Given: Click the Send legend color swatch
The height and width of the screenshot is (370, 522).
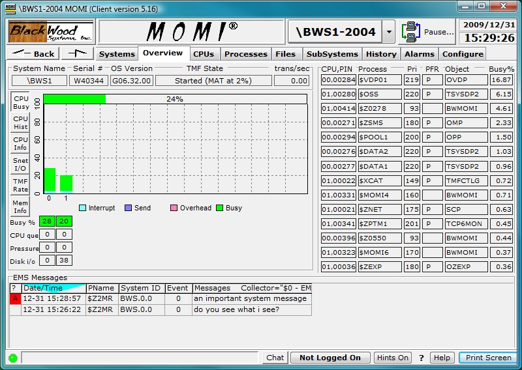Looking at the screenshot, I should click(128, 208).
